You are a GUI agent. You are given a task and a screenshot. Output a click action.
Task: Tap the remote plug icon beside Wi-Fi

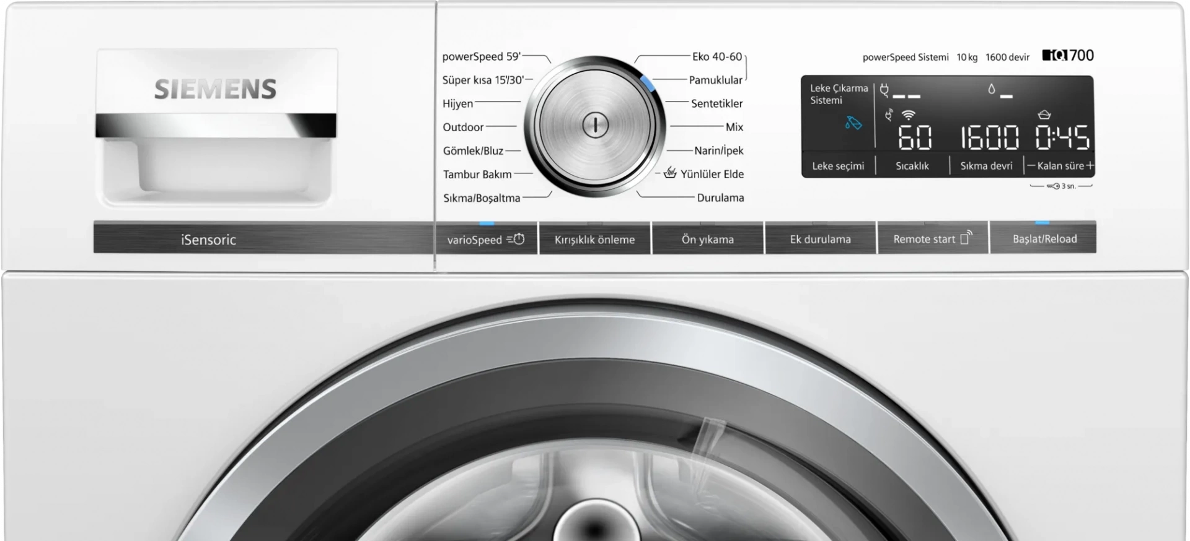pos(889,115)
